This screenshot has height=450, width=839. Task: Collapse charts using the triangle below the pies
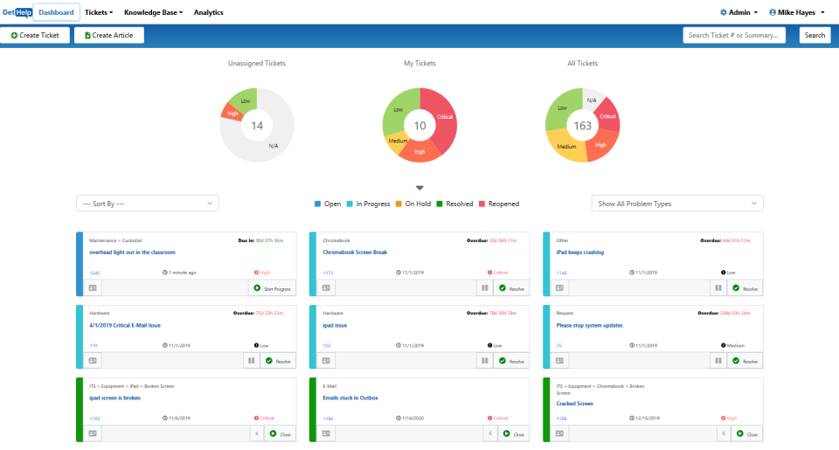419,188
